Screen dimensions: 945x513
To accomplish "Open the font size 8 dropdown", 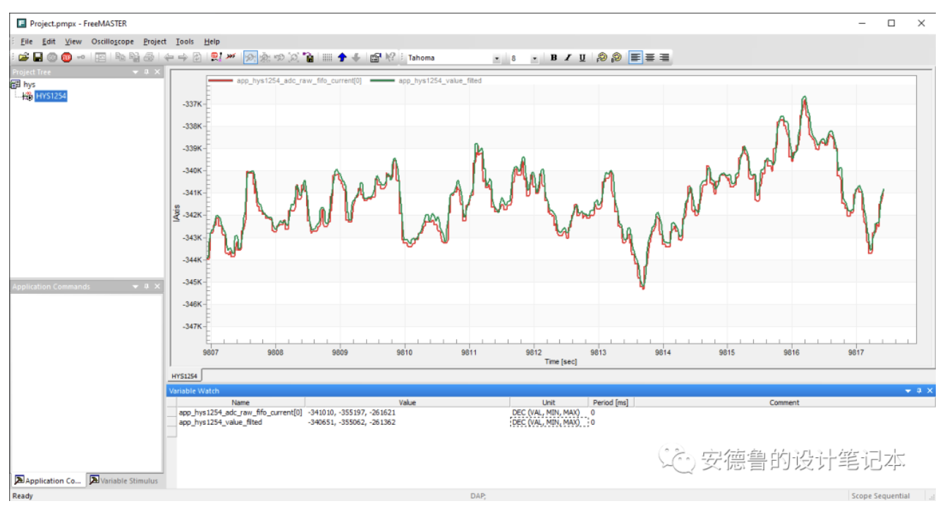I will [535, 58].
